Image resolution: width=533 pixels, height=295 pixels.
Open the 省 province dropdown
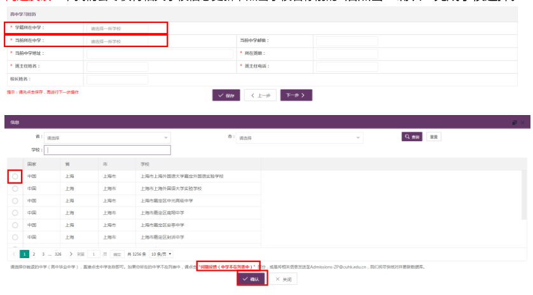click(x=107, y=137)
